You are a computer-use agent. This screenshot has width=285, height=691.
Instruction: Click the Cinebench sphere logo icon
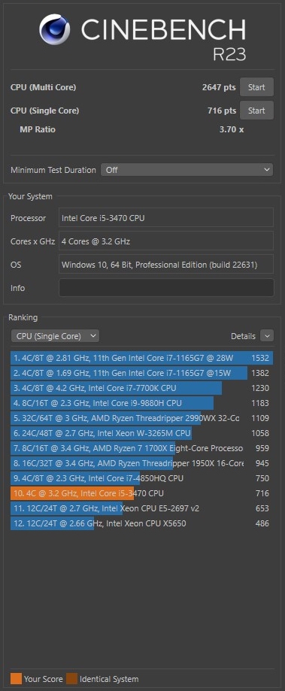tap(54, 30)
